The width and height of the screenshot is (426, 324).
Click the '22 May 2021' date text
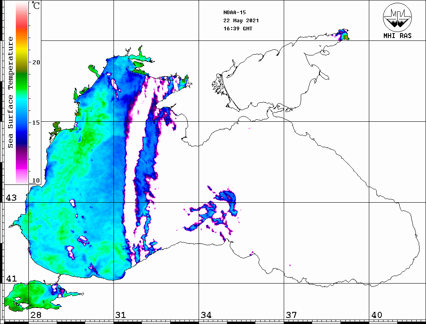(241, 21)
